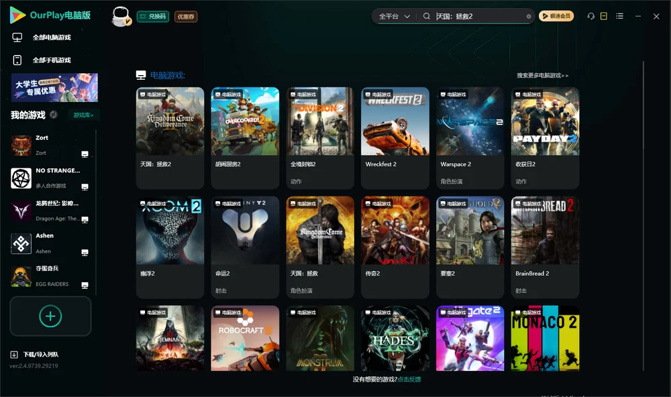This screenshot has height=397, width=671.
Task: Open the 胡闹厨房2 Overcooked game card
Action: pos(245,137)
